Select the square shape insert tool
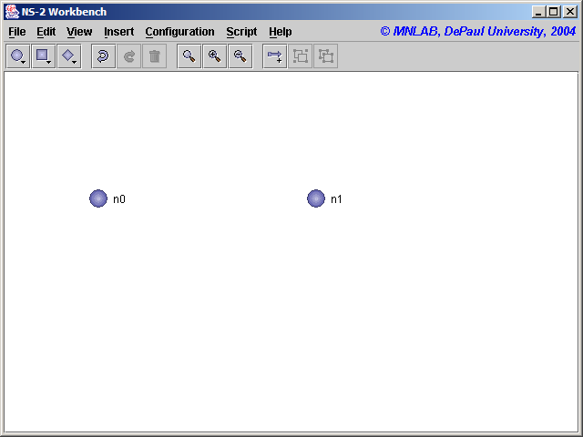The height and width of the screenshot is (437, 583). click(44, 56)
